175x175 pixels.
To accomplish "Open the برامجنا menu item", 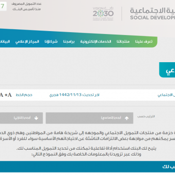I will tap(69, 42).
